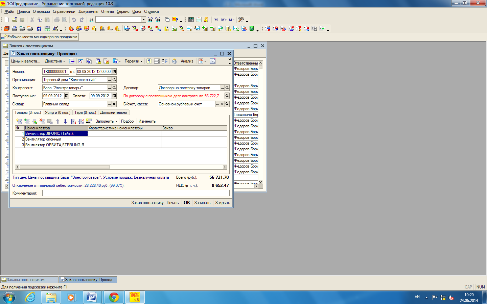This screenshot has height=304, width=487.
Task: Switch to the Тара (0 поз.) tab
Action: tap(85, 112)
